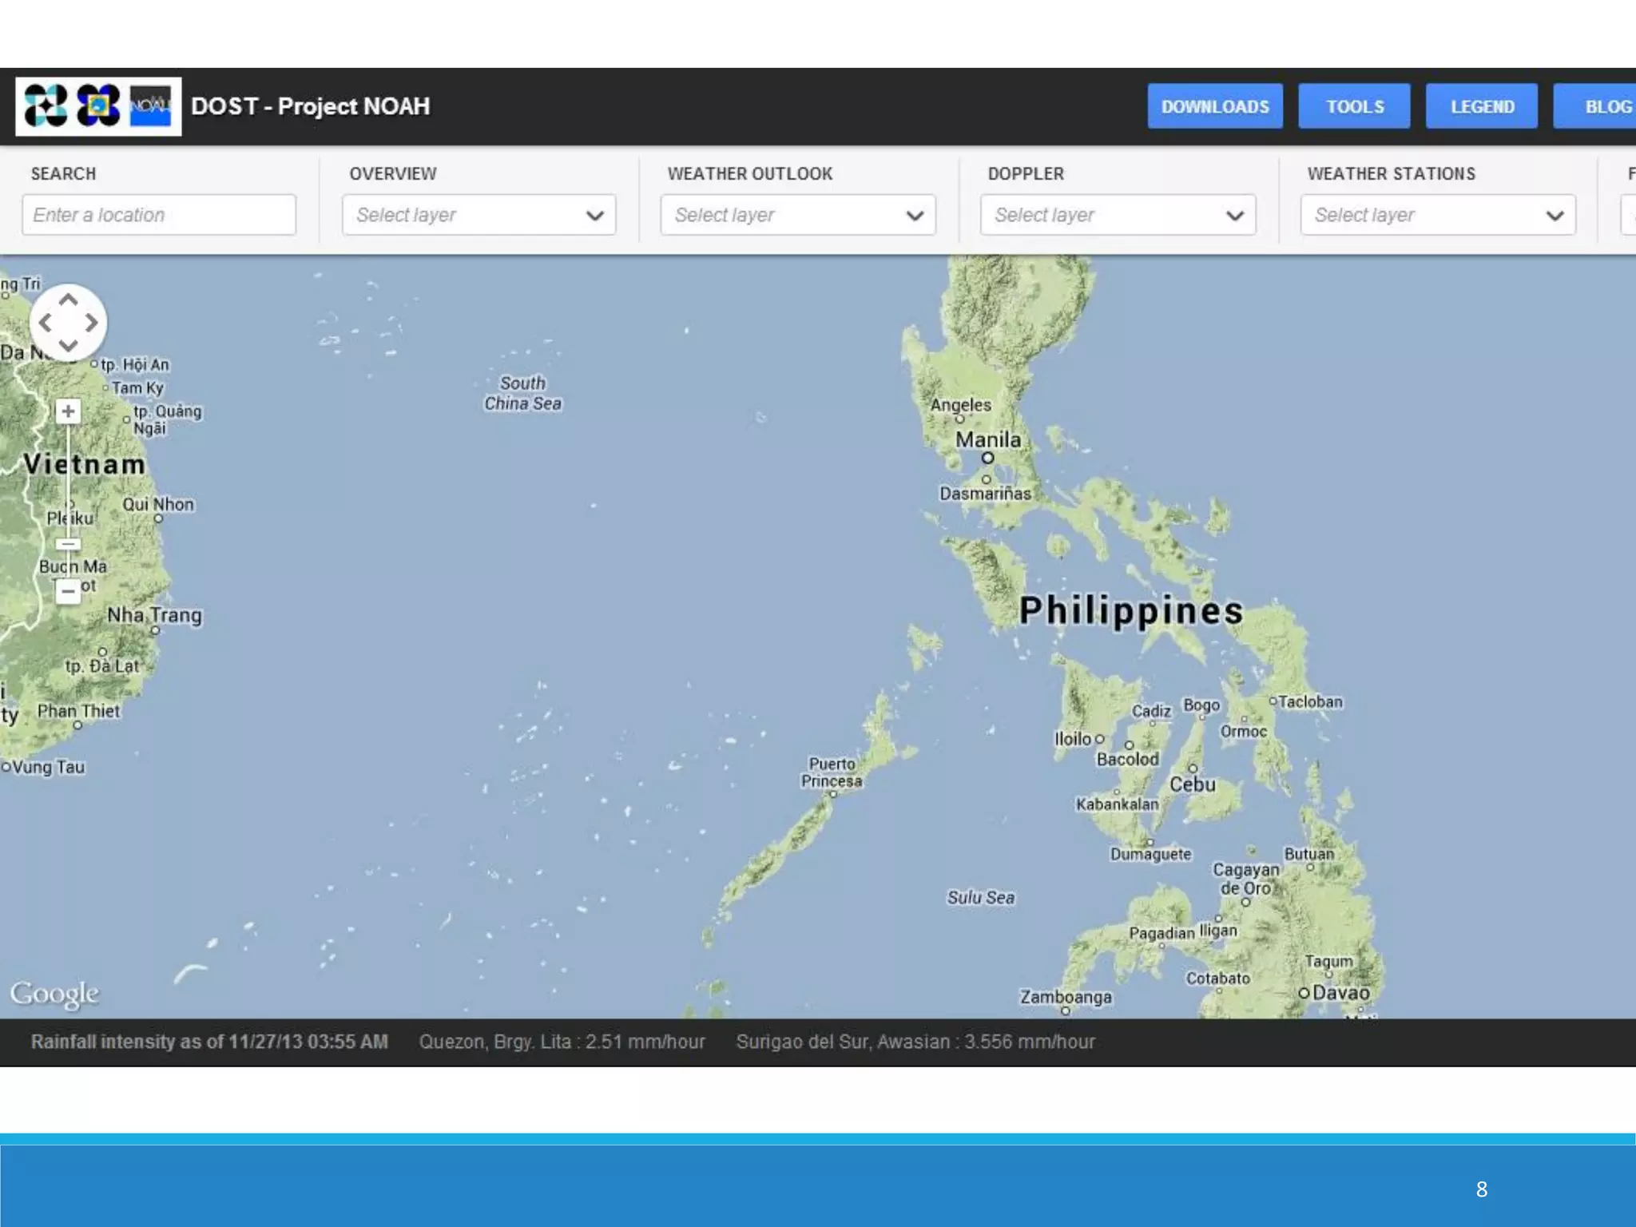1636x1227 pixels.
Task: Zoom in with the plus button
Action: 68,411
